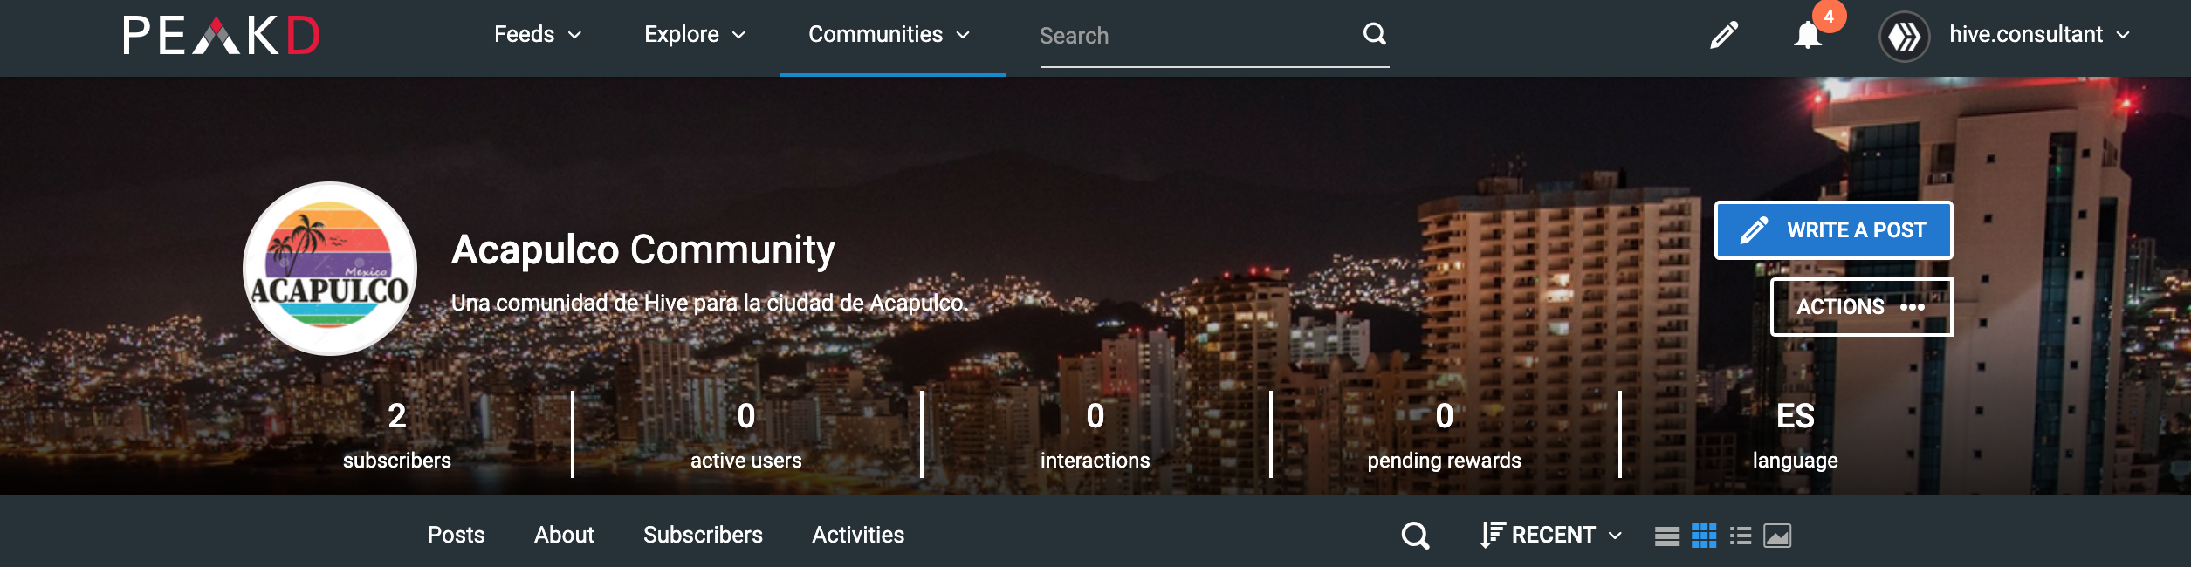The image size is (2191, 567).
Task: Open the Communities dropdown menu
Action: click(x=889, y=35)
